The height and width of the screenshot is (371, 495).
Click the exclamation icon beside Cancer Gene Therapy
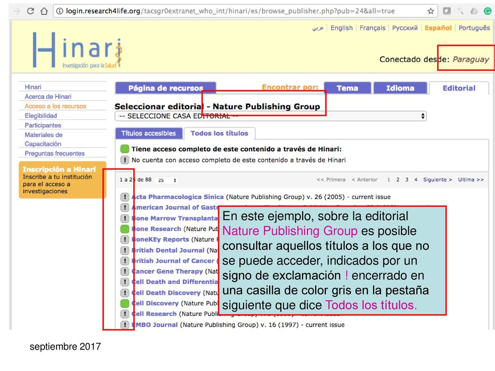[125, 271]
